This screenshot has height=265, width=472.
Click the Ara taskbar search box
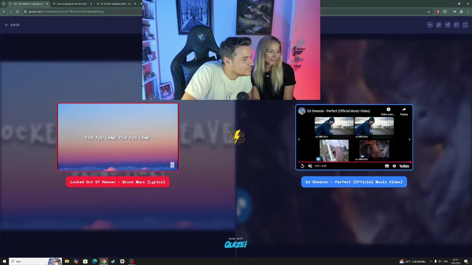[x=35, y=261]
